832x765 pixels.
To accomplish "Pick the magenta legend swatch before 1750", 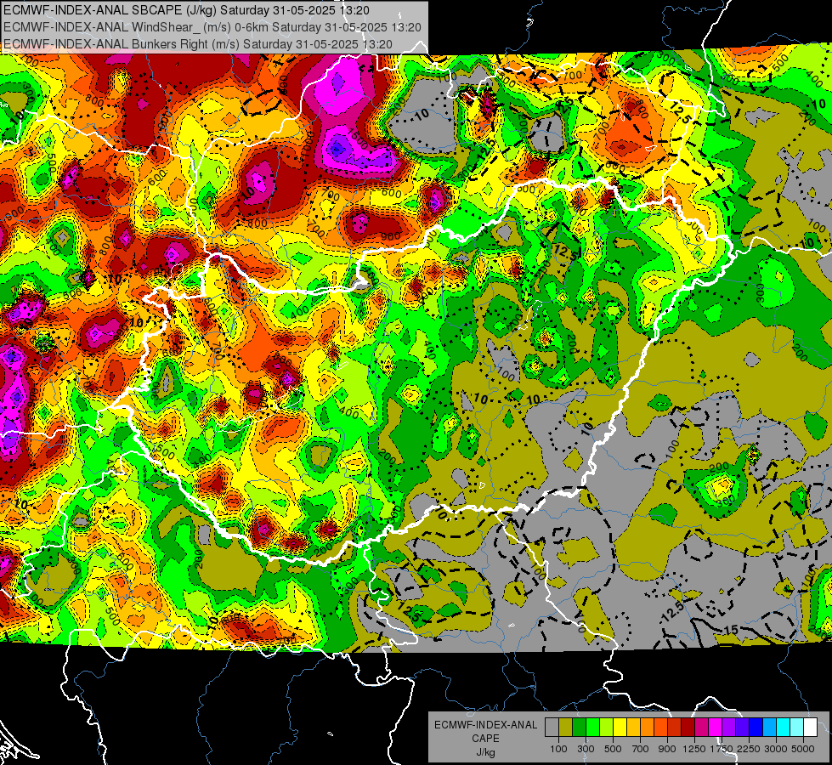I will (716, 728).
